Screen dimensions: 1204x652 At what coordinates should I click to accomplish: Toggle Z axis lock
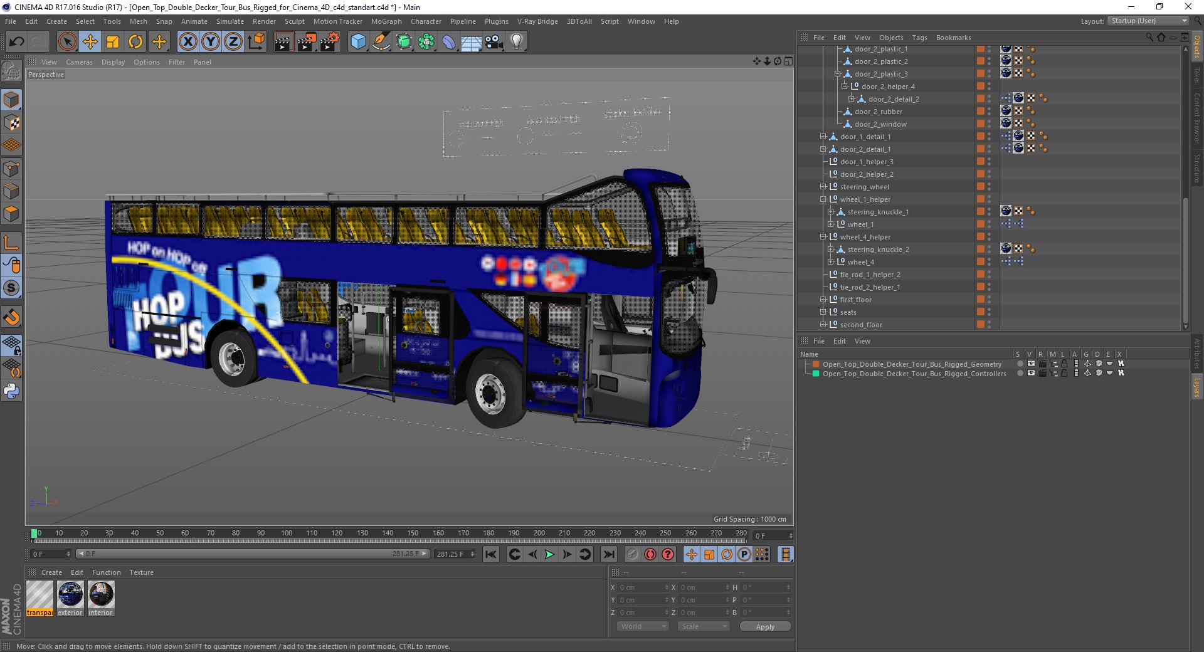[x=233, y=42]
